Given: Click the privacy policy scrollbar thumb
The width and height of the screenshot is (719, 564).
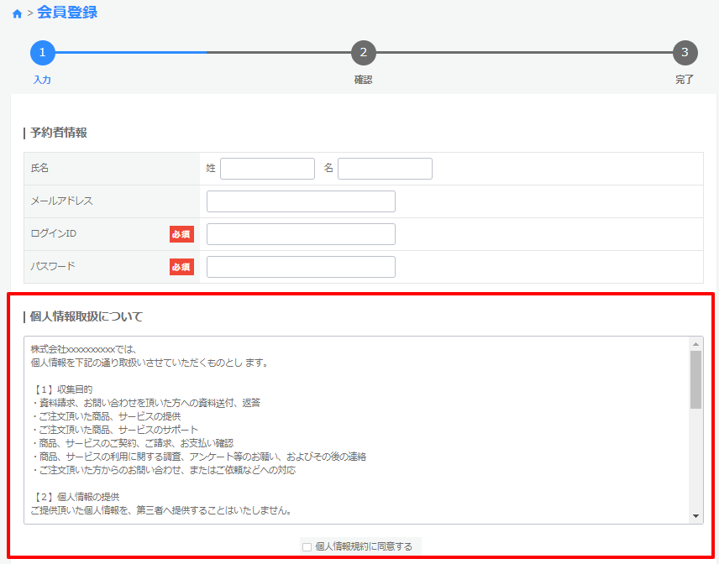Looking at the screenshot, I should 695,379.
